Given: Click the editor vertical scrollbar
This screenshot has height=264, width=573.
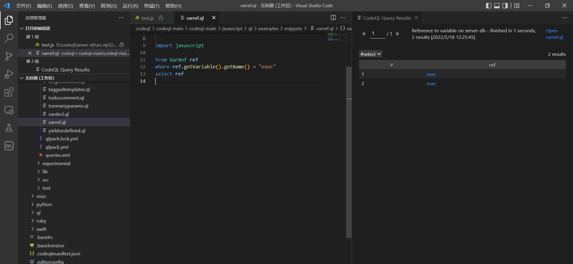Looking at the screenshot, I should [349, 149].
